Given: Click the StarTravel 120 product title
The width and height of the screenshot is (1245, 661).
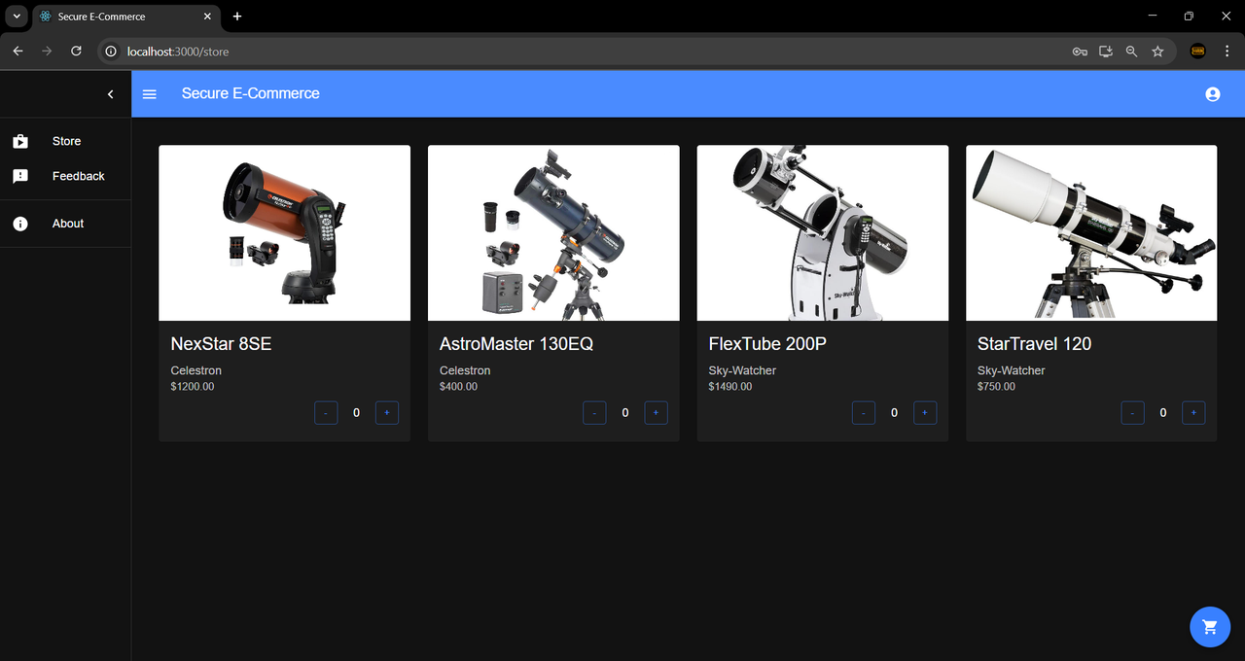Looking at the screenshot, I should point(1034,344).
